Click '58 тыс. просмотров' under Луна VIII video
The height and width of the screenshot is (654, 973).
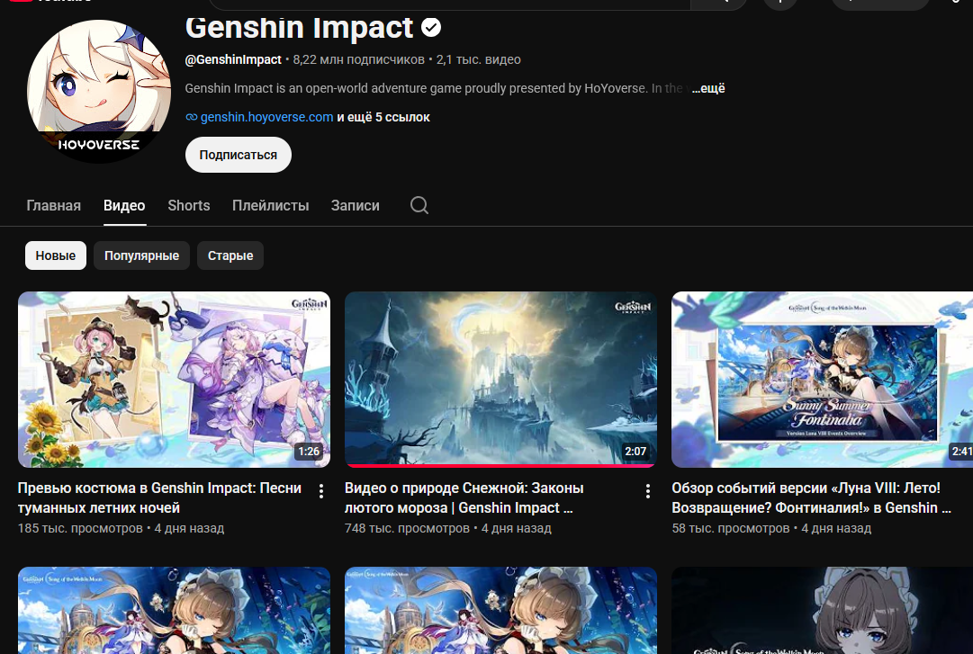pos(730,528)
